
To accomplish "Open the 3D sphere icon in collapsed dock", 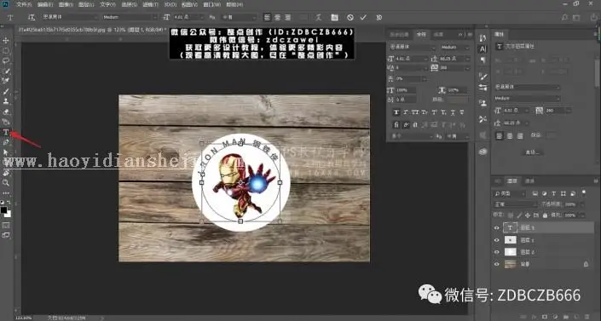I will [x=483, y=152].
